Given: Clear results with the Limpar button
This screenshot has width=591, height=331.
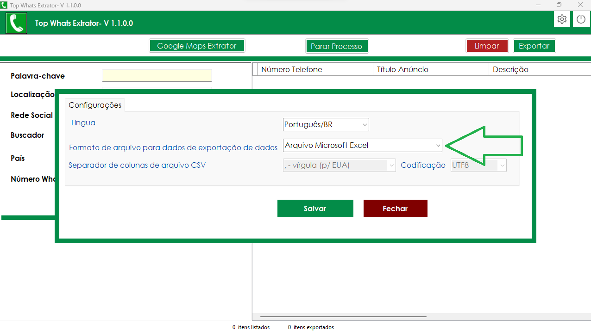Looking at the screenshot, I should (487, 46).
